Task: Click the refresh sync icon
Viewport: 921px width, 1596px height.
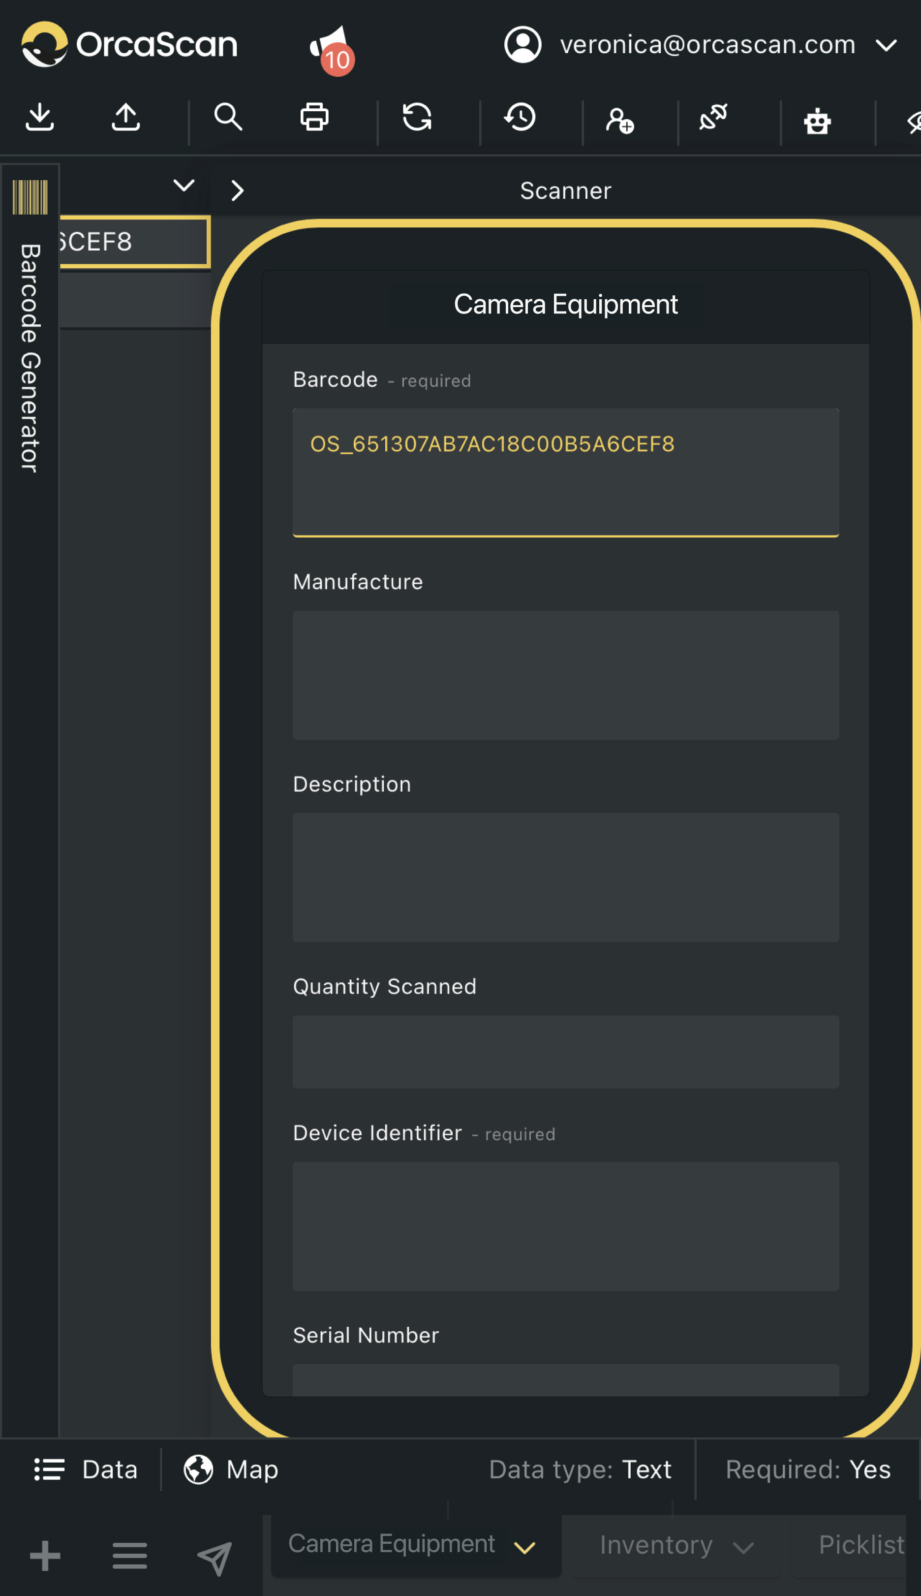Action: click(417, 118)
